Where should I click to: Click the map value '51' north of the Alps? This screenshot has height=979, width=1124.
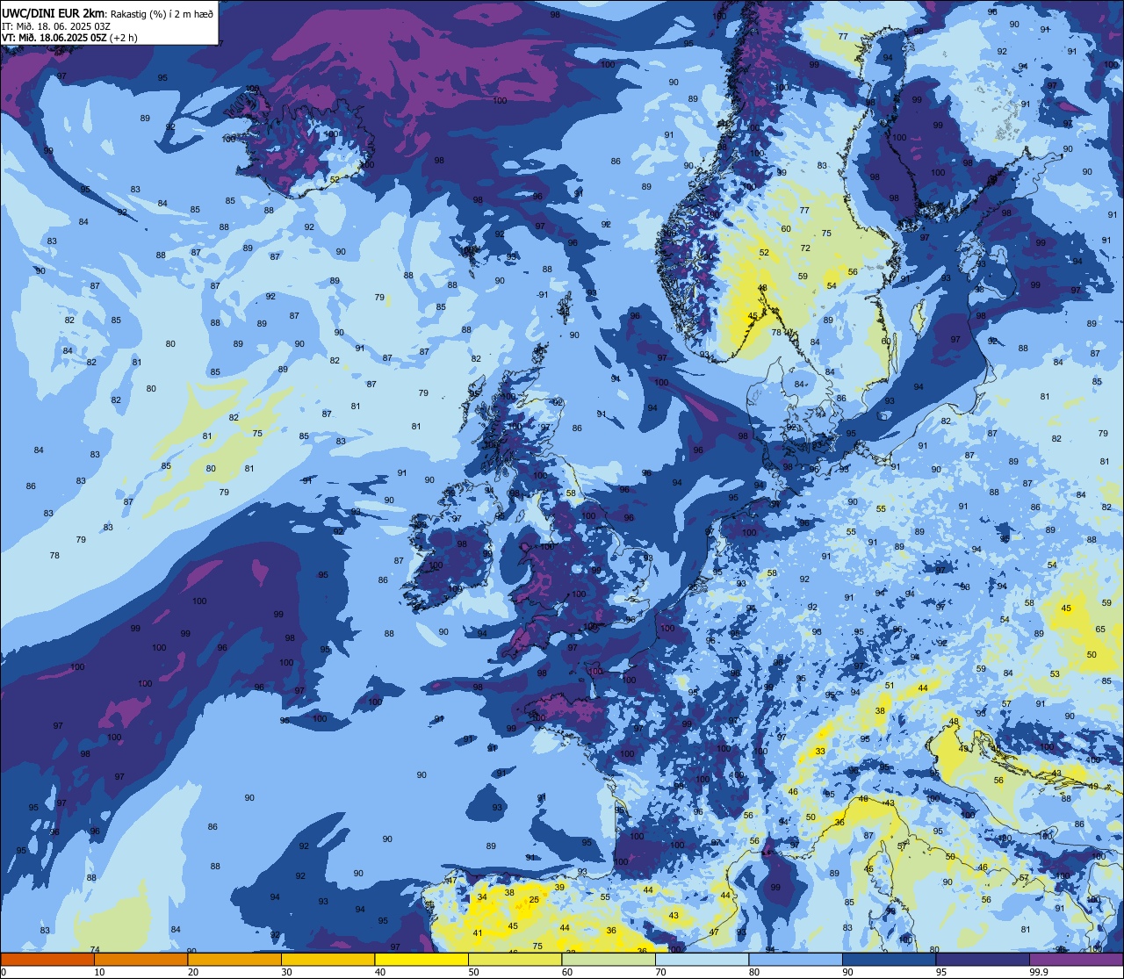coord(890,686)
